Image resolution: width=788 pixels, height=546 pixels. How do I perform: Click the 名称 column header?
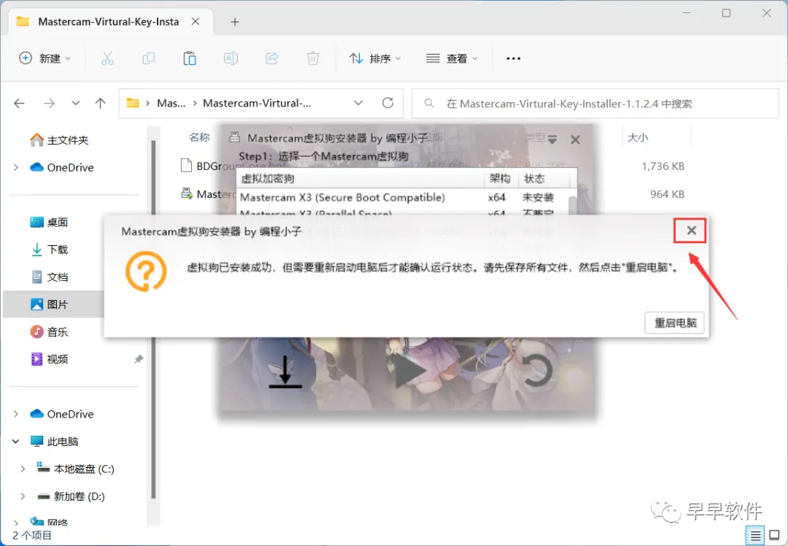[199, 137]
